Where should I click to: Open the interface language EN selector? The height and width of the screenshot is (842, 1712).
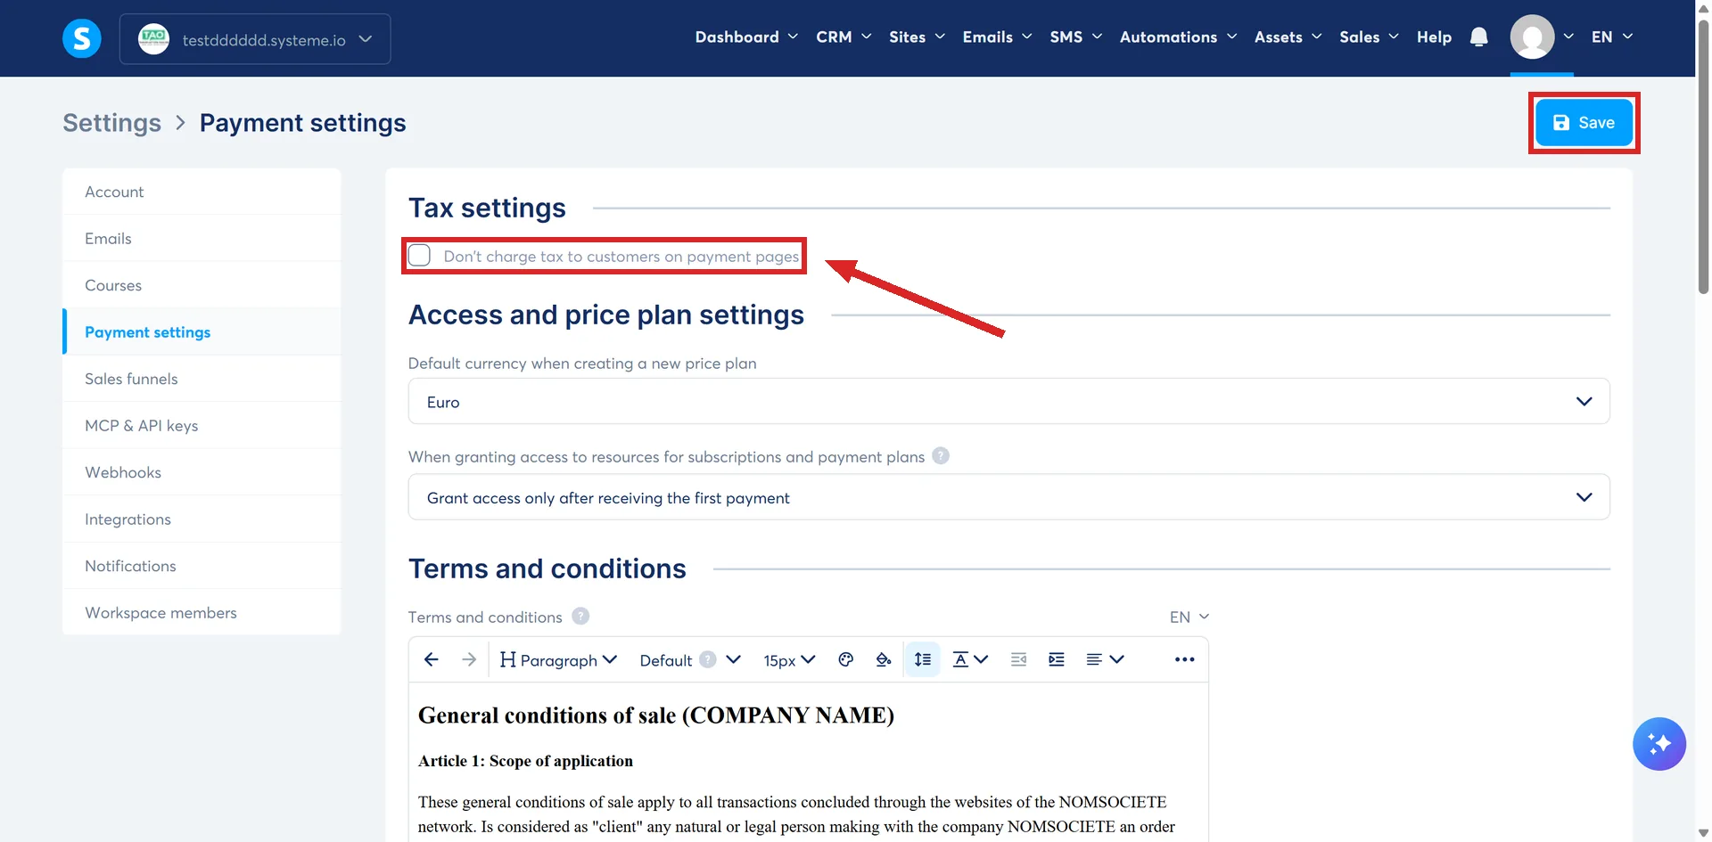pyautogui.click(x=1612, y=37)
